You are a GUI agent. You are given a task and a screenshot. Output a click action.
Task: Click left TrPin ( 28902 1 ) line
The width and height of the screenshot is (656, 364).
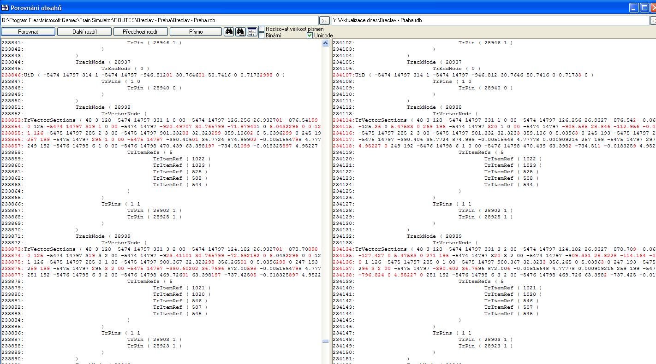coord(155,211)
